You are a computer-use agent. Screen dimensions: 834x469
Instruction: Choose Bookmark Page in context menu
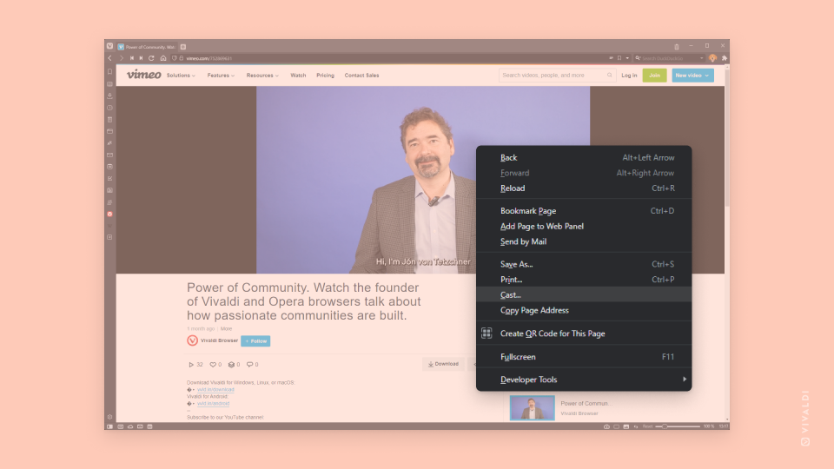584,210
